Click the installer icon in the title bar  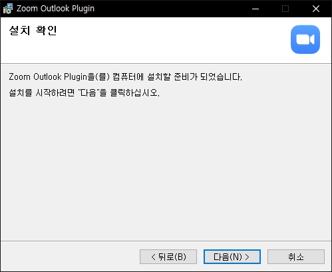pyautogui.click(x=8, y=9)
